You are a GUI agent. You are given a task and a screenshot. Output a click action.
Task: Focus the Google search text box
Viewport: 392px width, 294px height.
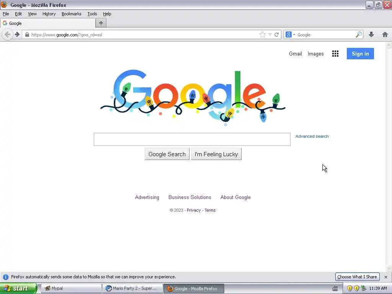pyautogui.click(x=192, y=139)
